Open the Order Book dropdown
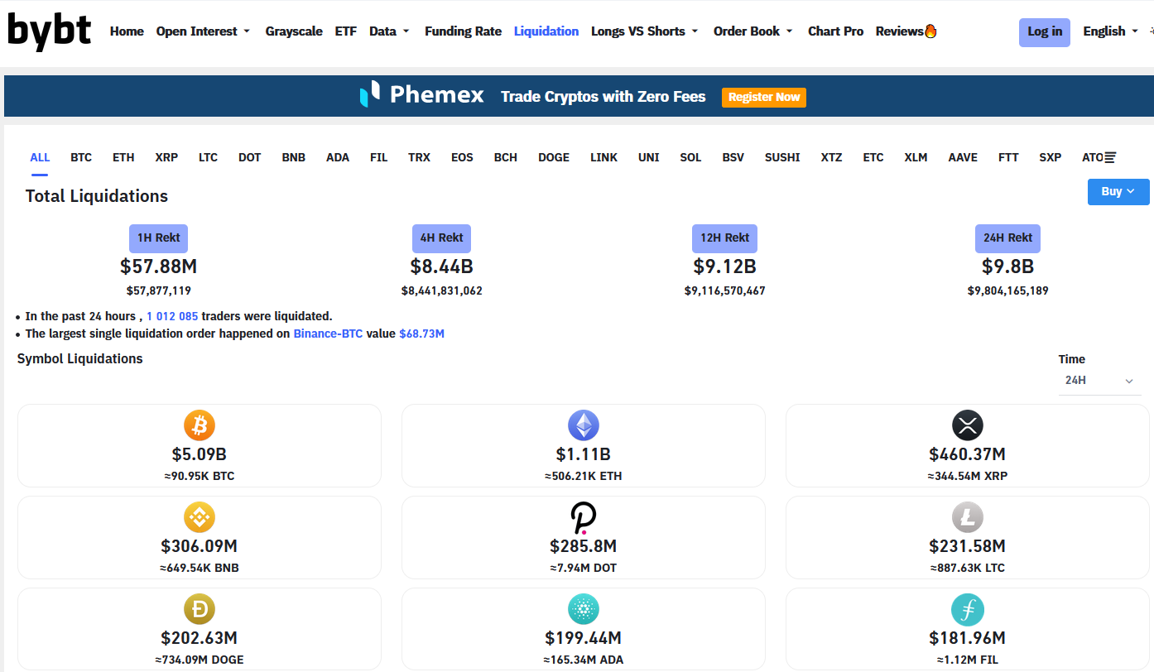1154x672 pixels. (x=753, y=31)
